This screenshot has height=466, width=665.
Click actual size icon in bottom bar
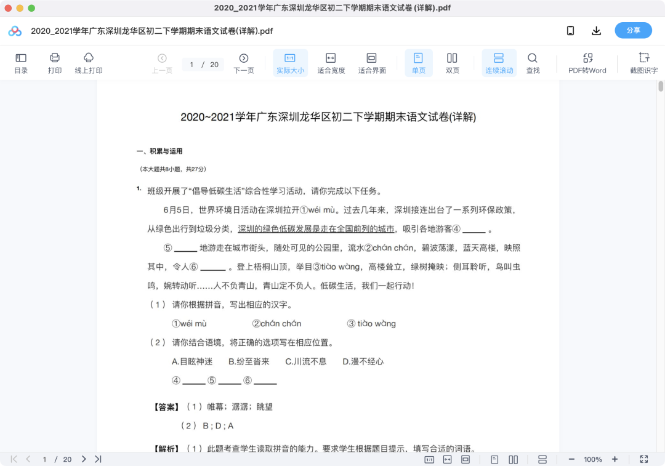[429, 459]
